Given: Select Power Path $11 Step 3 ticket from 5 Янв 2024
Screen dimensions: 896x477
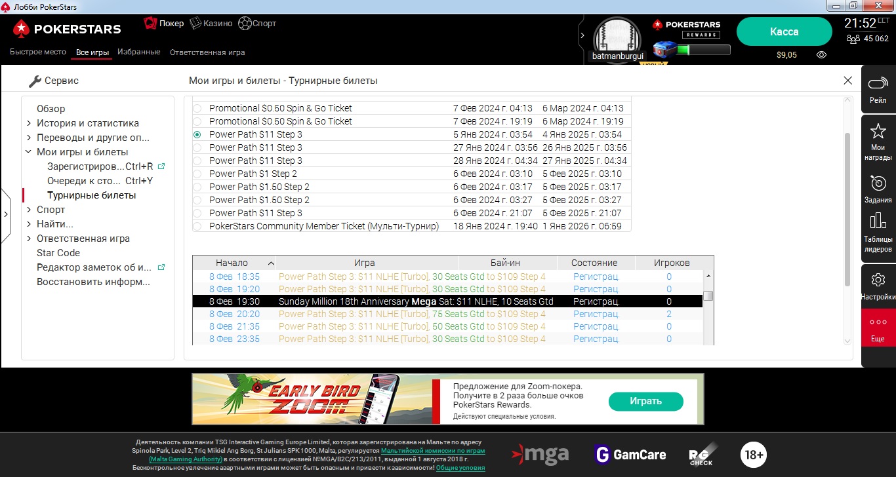Looking at the screenshot, I should tap(197, 134).
